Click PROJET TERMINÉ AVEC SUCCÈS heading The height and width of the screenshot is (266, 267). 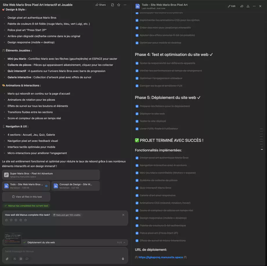pos(169,141)
